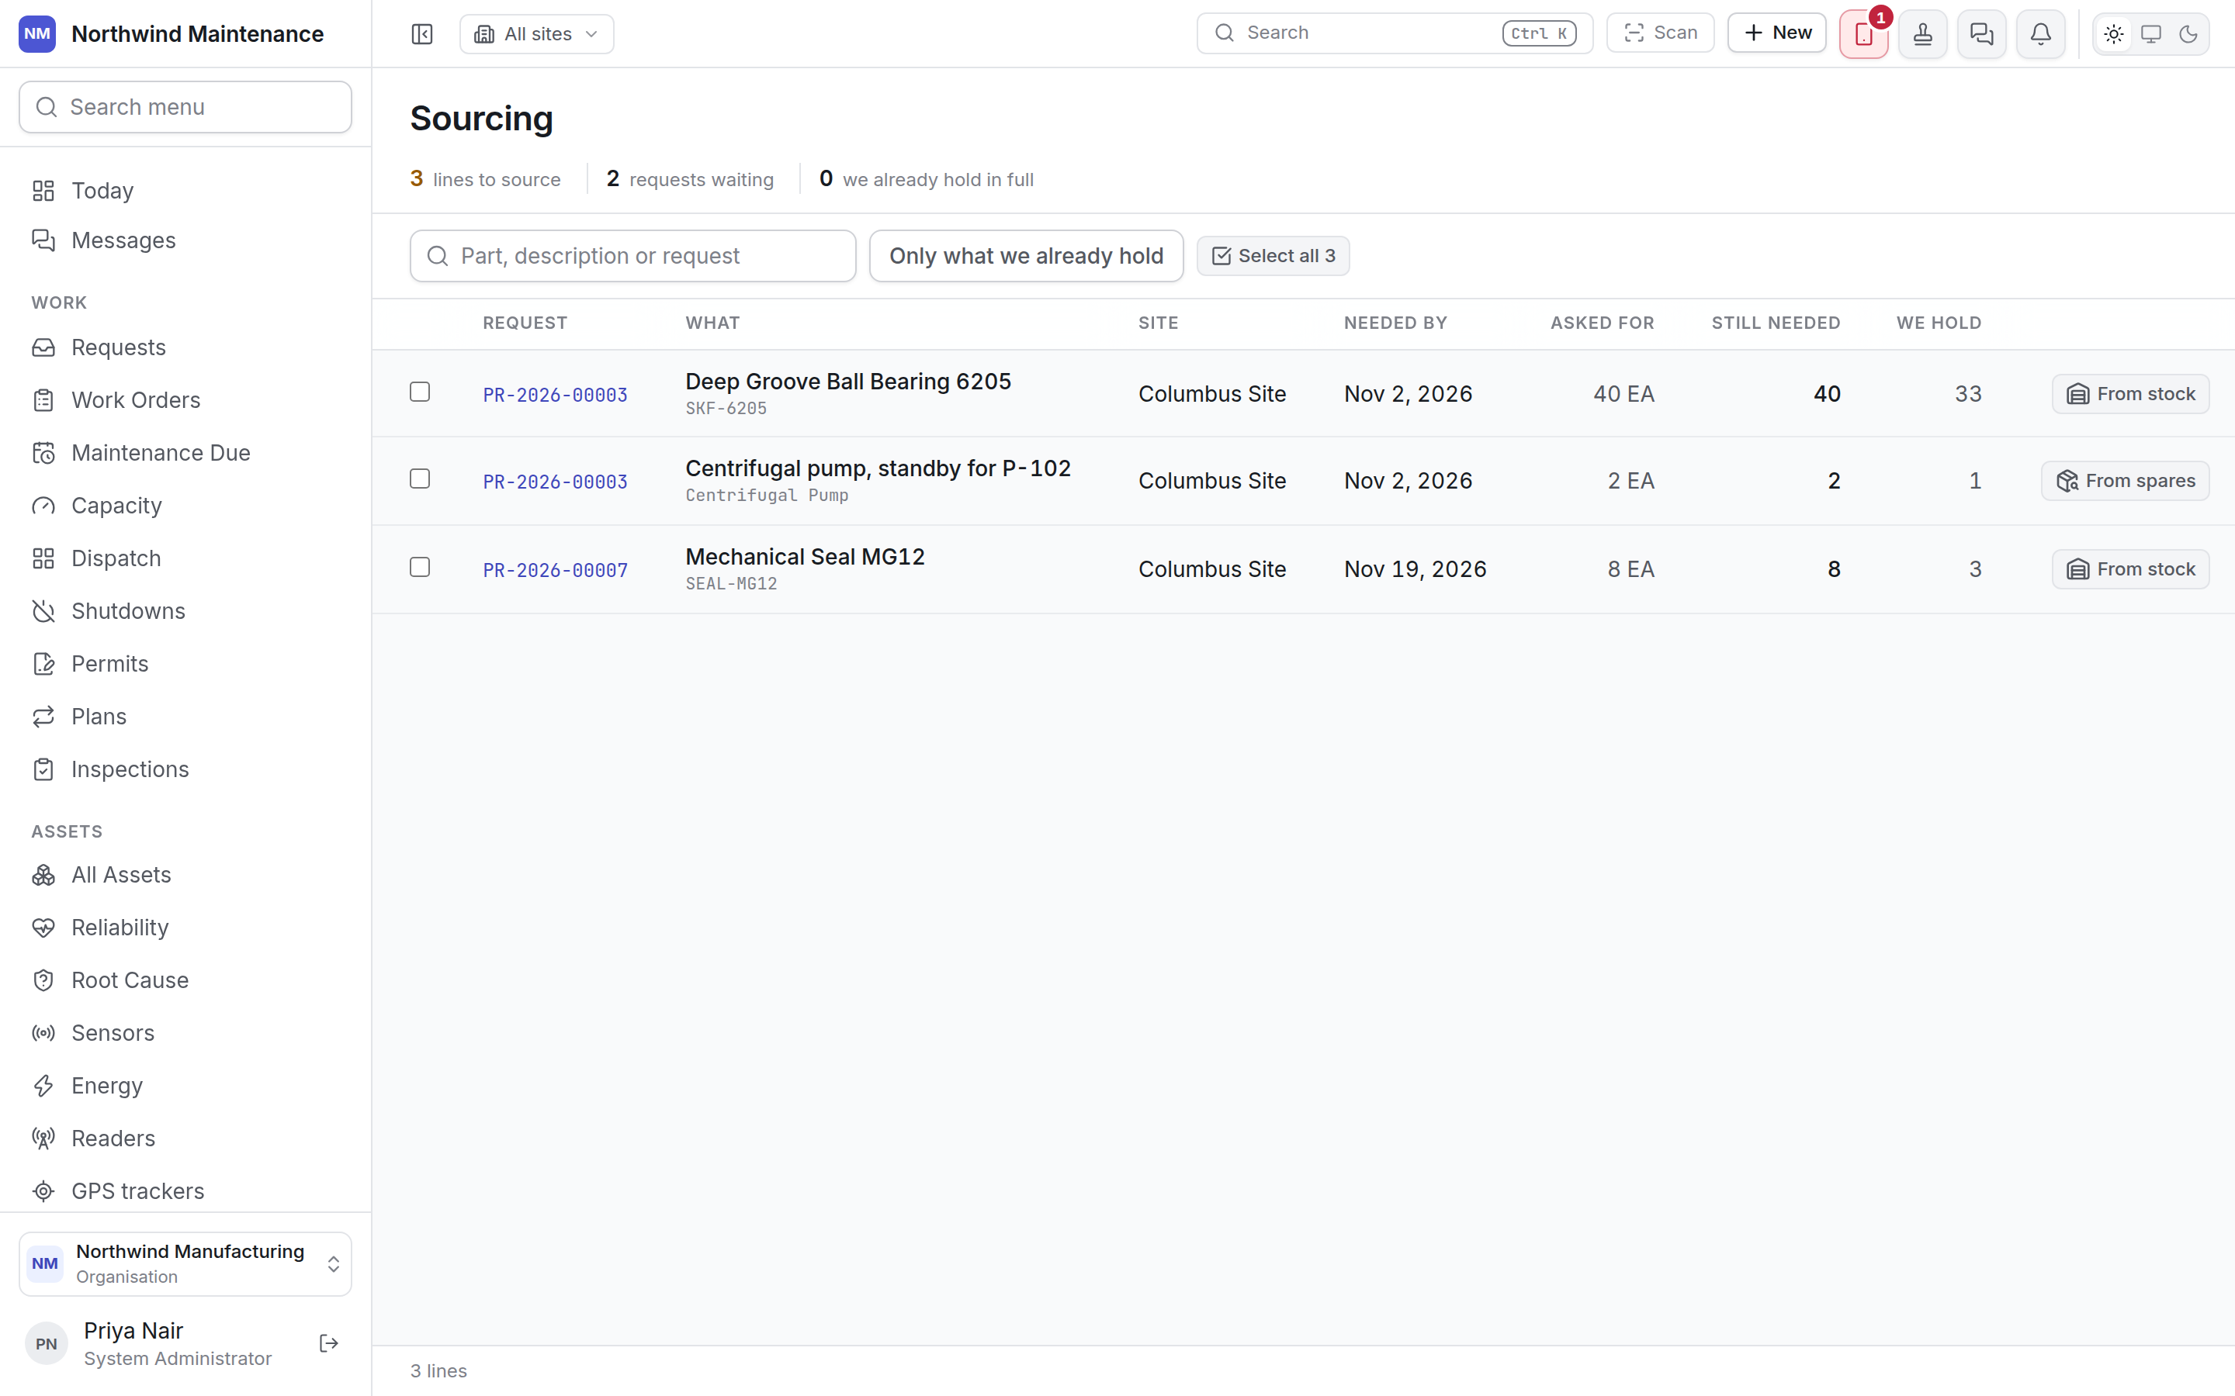Open Work Orders in the sidebar
2235x1396 pixels.
185,399
